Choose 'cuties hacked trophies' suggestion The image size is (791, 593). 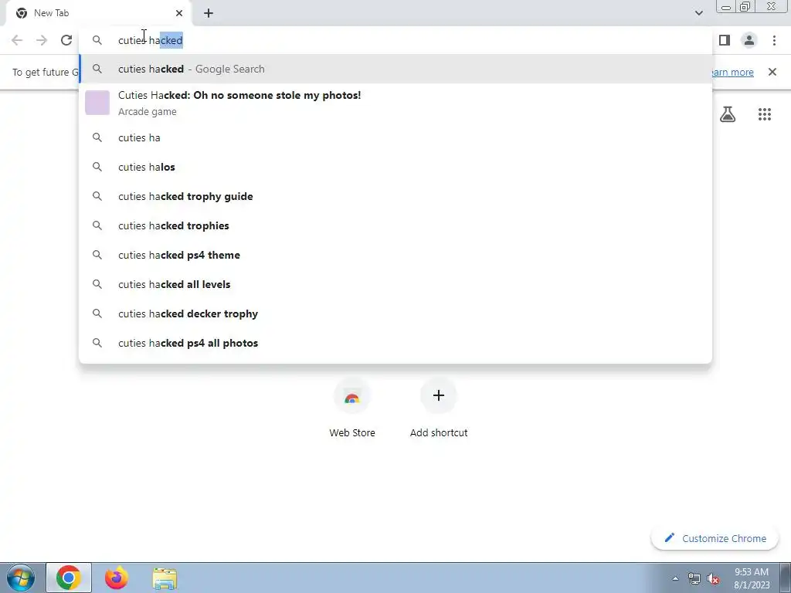395,225
